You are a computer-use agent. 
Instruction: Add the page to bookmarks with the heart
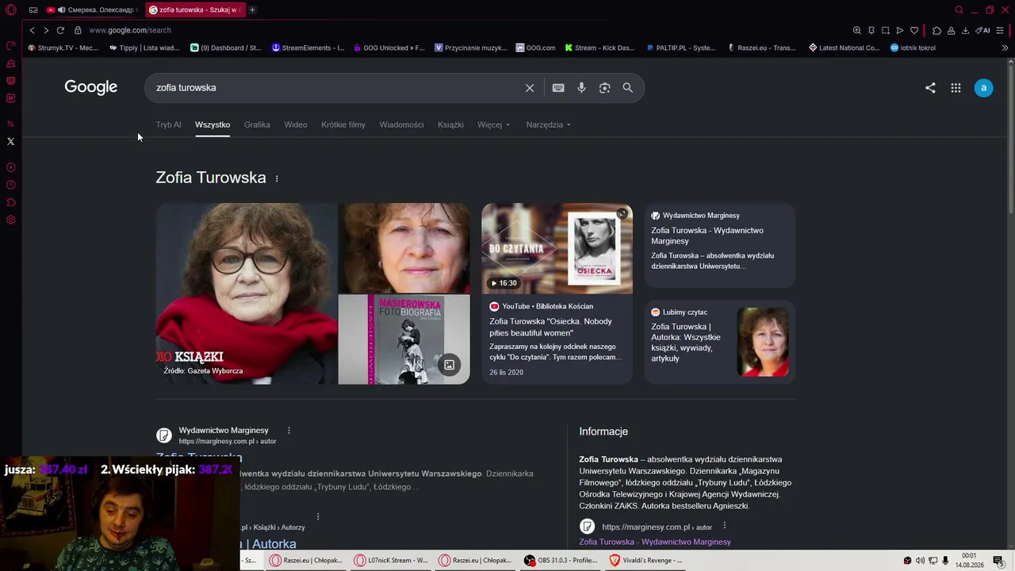point(914,30)
